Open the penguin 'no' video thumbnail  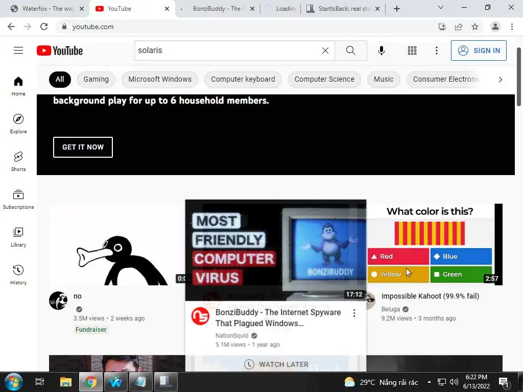coord(117,244)
